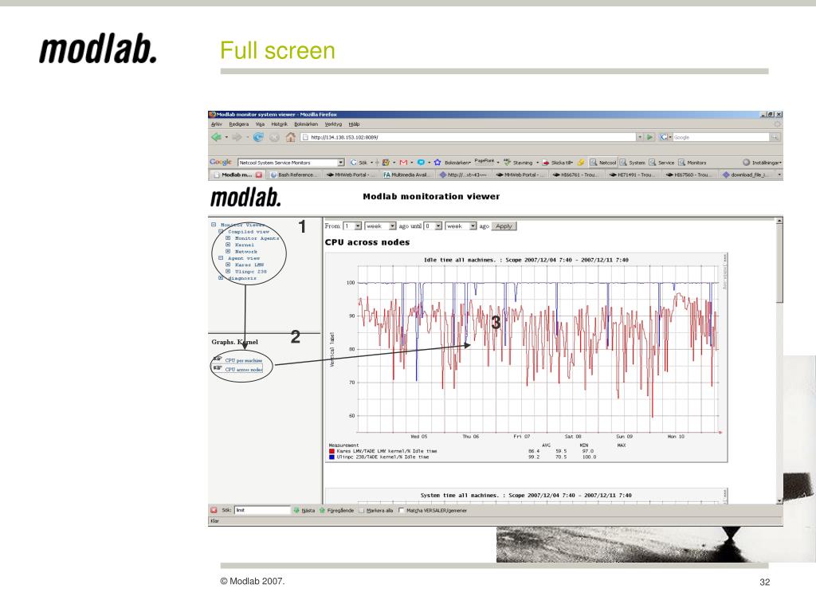Viewport: 816px width, 612px height.
Task: Open the CPU across nodes link
Action: 244,370
